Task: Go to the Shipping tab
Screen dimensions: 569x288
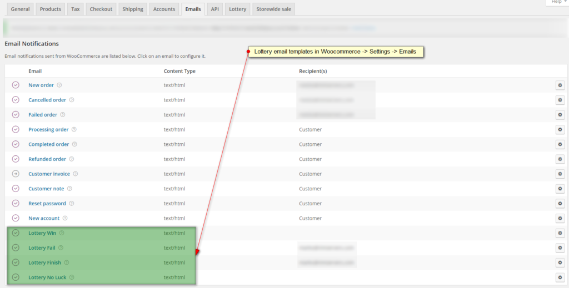Action: click(133, 9)
